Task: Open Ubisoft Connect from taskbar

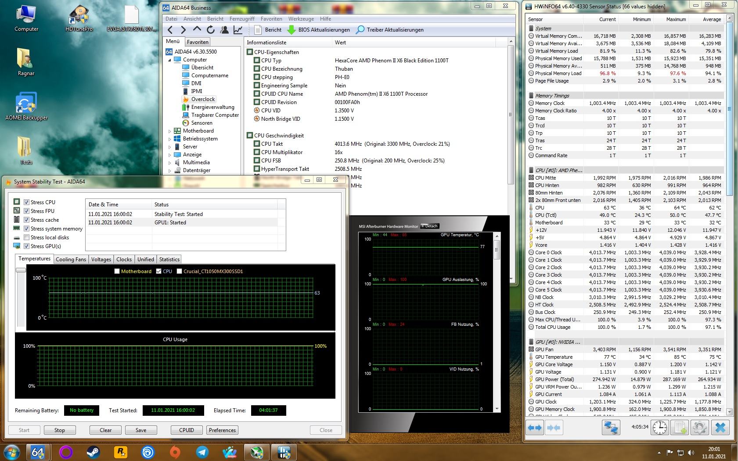Action: 148,452
